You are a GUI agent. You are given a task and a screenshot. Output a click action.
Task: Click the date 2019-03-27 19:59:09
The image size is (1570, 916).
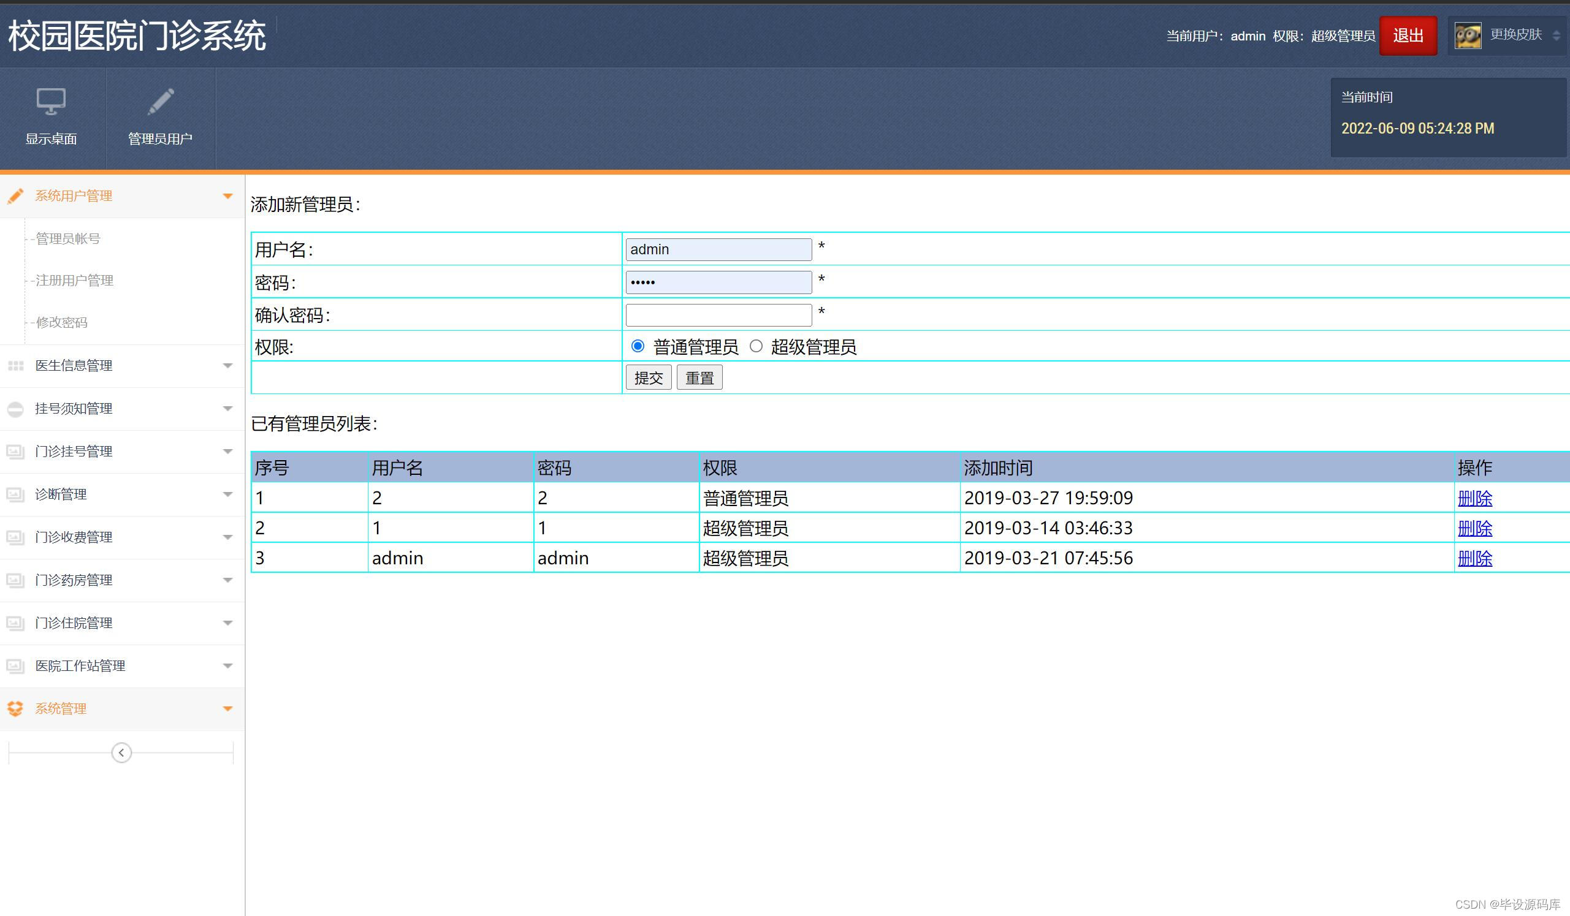point(1048,498)
